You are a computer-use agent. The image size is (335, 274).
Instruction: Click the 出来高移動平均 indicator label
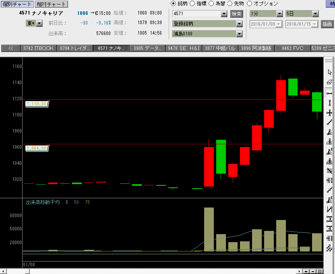point(43,202)
